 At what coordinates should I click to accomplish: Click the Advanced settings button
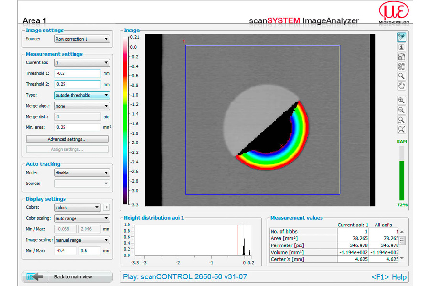click(x=67, y=139)
